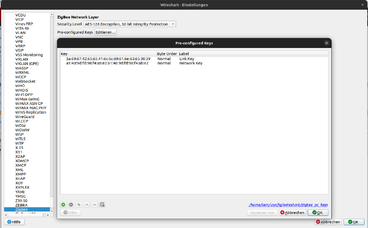Add a new pre-configured key entry
Screen dimensions: 368x228
coord(63,205)
